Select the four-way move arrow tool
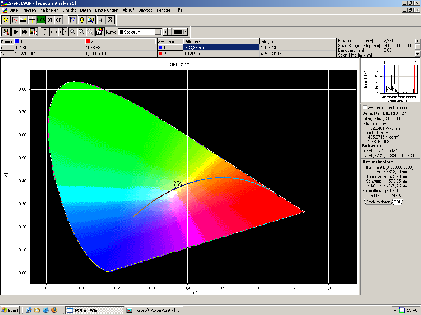This screenshot has height=315, width=421. point(62,32)
